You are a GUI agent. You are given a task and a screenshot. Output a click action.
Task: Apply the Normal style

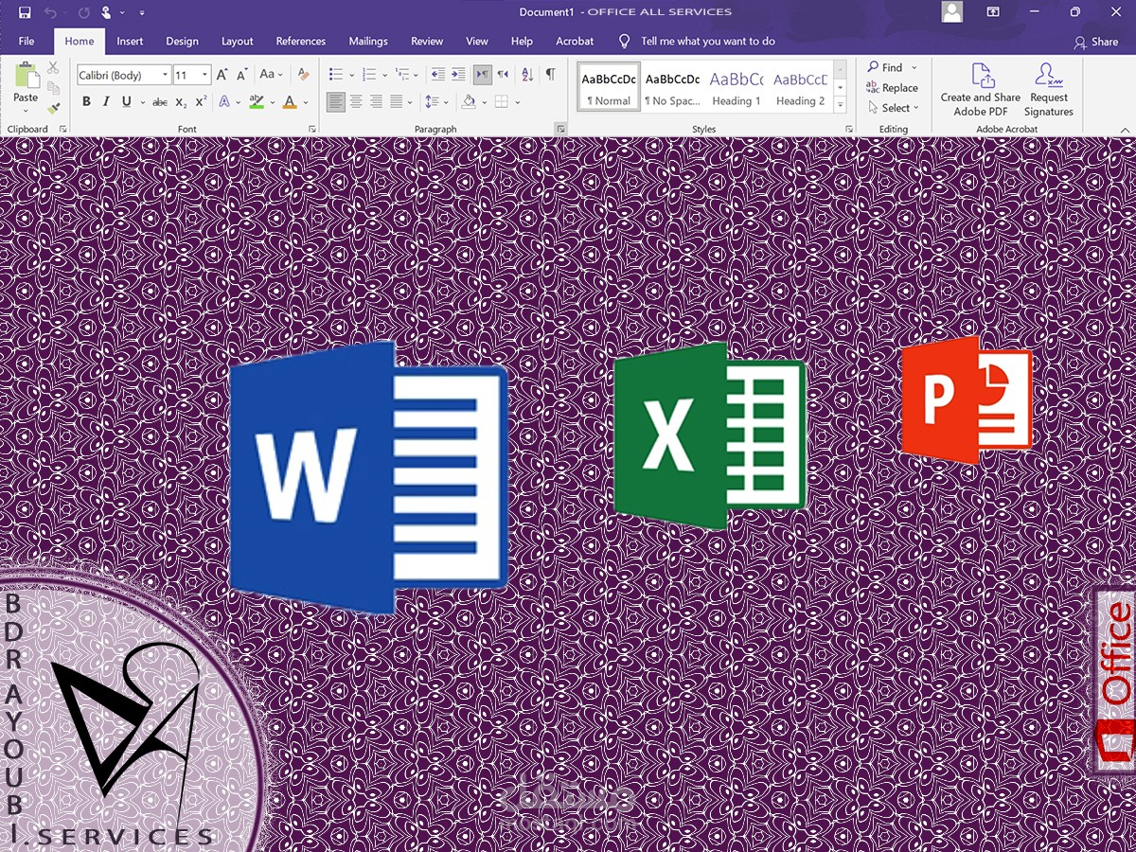(x=609, y=87)
